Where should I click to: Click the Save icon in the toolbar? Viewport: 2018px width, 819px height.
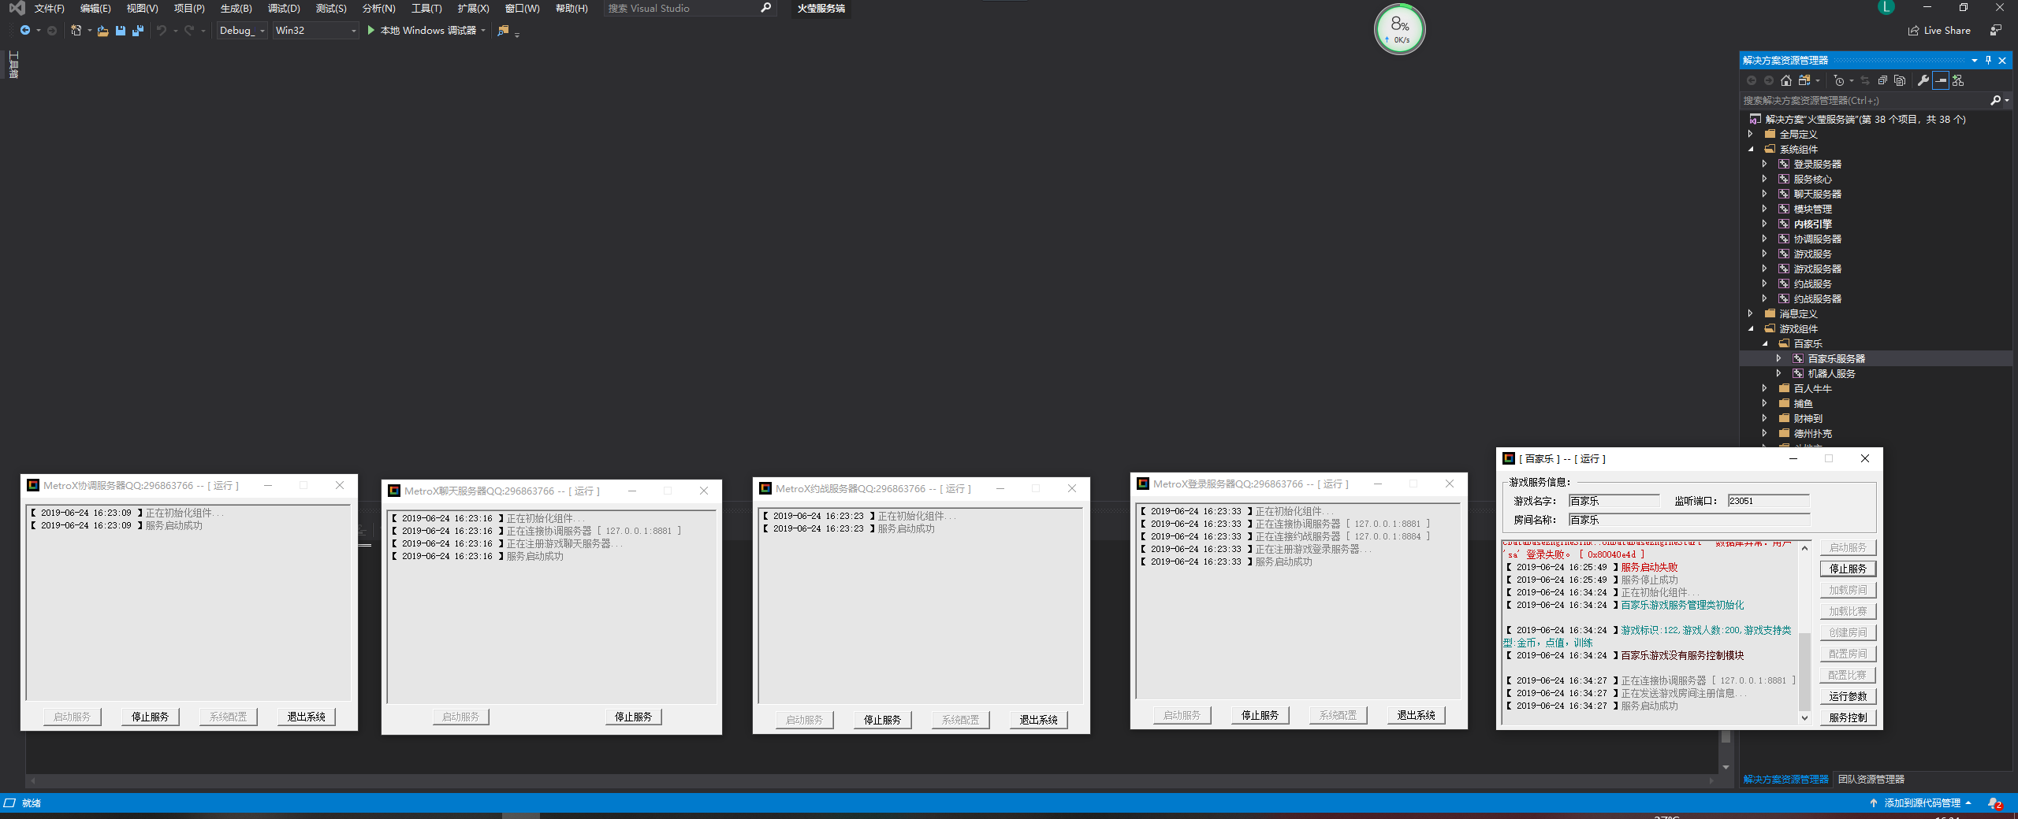click(121, 30)
